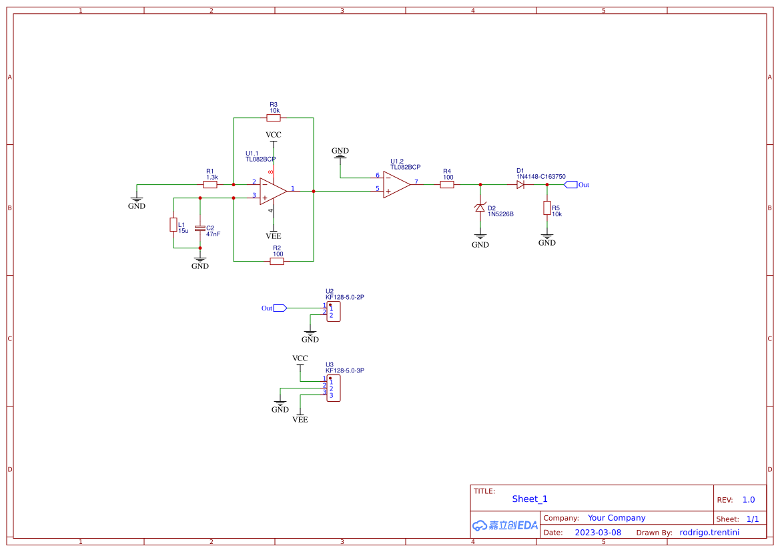Click the Out net port beside U2
The image size is (780, 552).
pos(274,308)
